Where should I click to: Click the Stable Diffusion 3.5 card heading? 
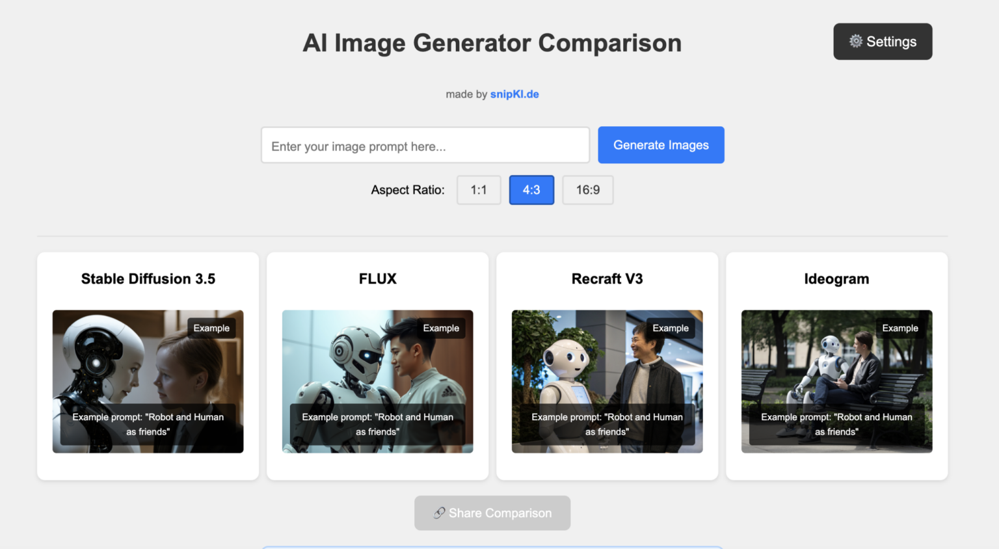point(148,279)
